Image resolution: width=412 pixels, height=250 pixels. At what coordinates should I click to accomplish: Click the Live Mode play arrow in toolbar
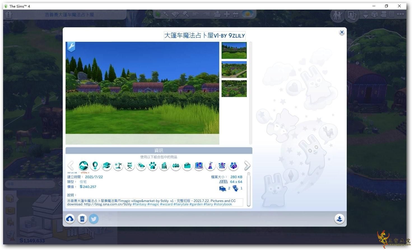(158, 14)
